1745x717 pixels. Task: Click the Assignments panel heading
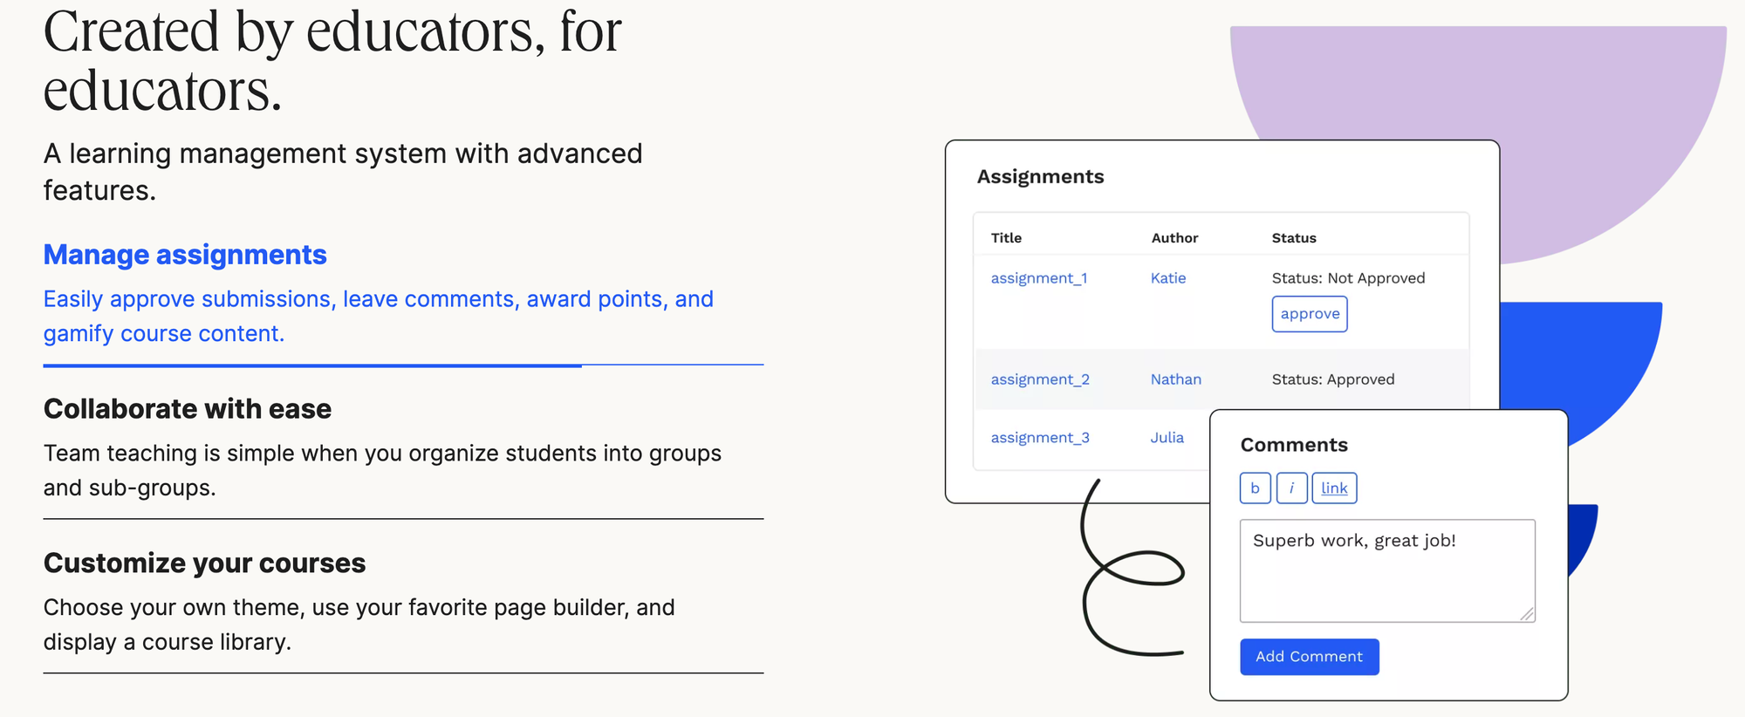coord(1040,176)
